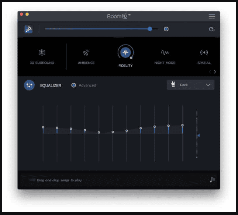
Task: Click the second equalizer band handle
Action: (57, 128)
